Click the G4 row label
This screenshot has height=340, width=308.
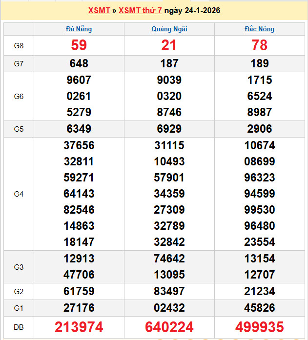point(19,194)
